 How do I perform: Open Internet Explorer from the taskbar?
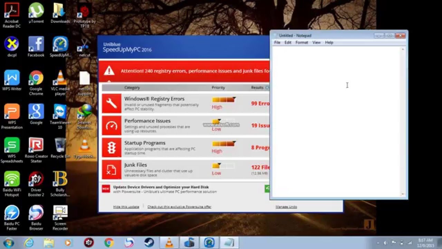pos(29,243)
